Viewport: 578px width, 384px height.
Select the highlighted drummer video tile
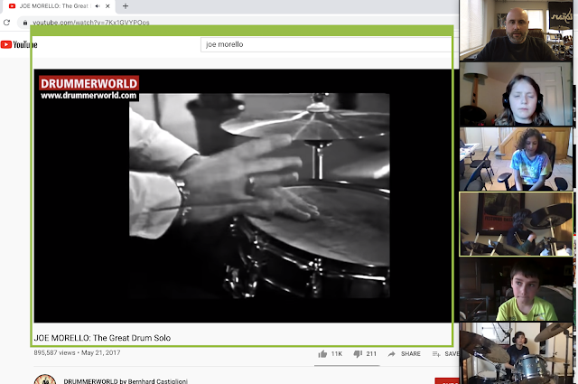(516, 224)
